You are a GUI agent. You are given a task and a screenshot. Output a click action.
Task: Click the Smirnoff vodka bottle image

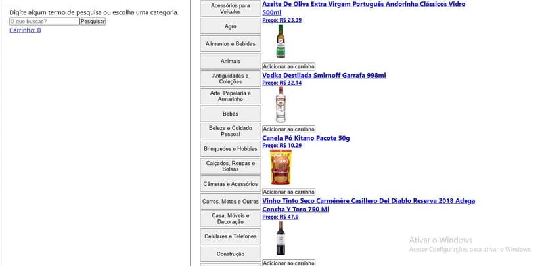click(x=281, y=104)
